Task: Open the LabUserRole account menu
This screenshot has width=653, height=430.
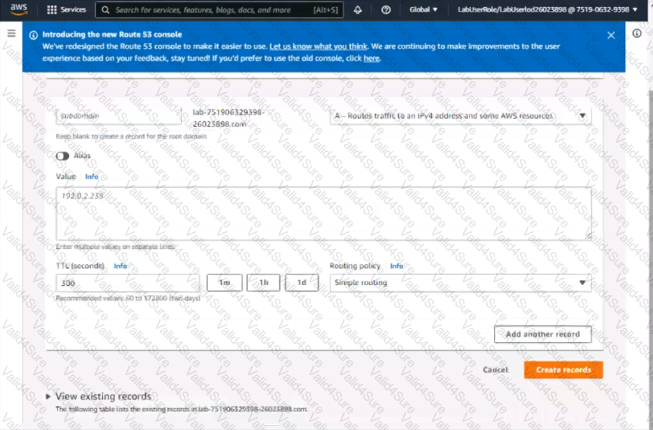Action: (548, 10)
